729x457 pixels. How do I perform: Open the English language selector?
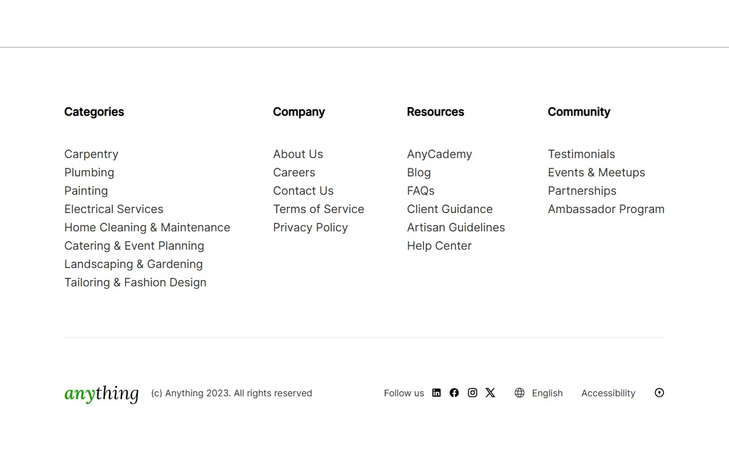[547, 393]
